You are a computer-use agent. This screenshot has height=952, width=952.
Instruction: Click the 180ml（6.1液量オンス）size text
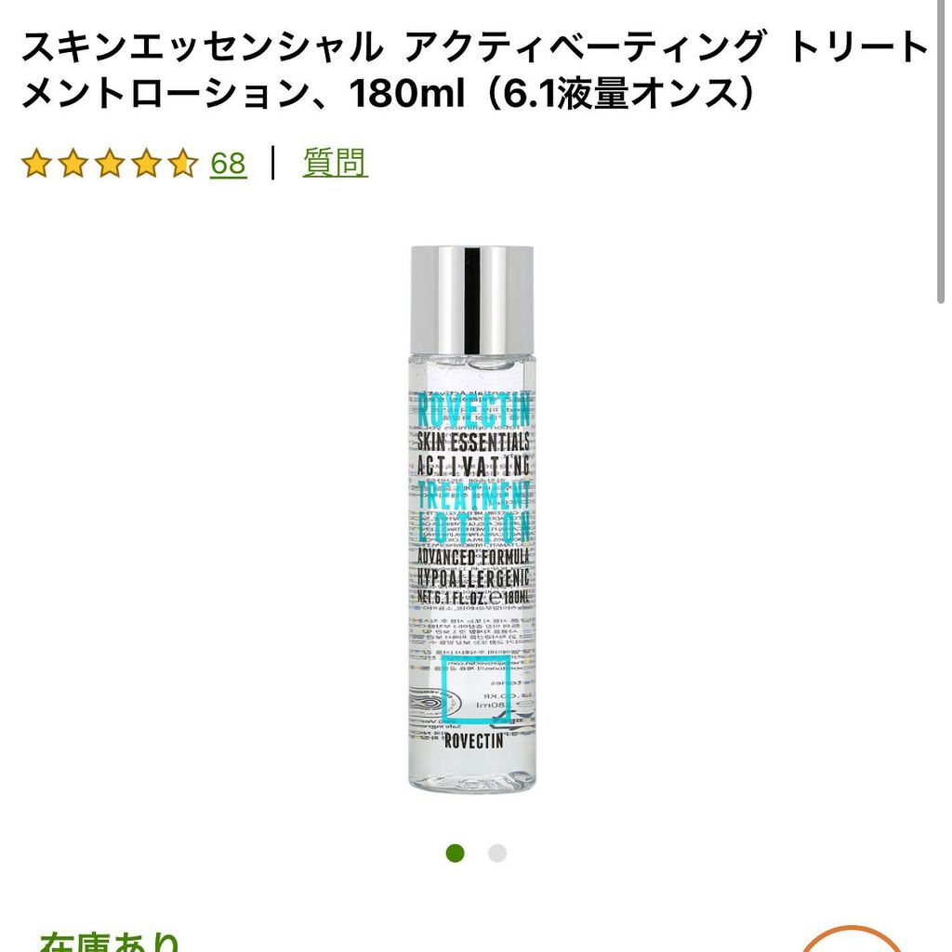coord(551,93)
